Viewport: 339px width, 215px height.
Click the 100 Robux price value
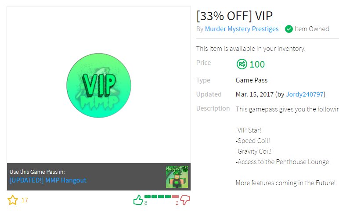(257, 64)
